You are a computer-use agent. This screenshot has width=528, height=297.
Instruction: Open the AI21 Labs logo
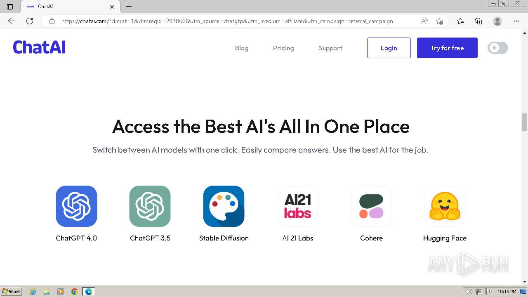(297, 206)
